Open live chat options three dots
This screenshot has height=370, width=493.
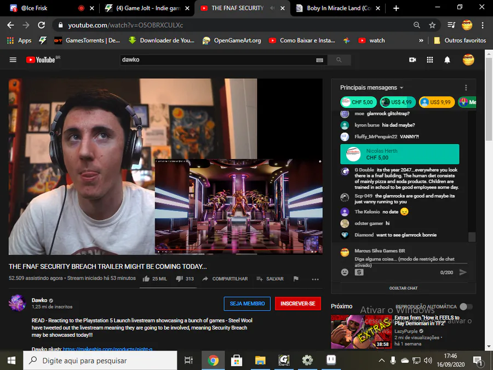pyautogui.click(x=466, y=88)
